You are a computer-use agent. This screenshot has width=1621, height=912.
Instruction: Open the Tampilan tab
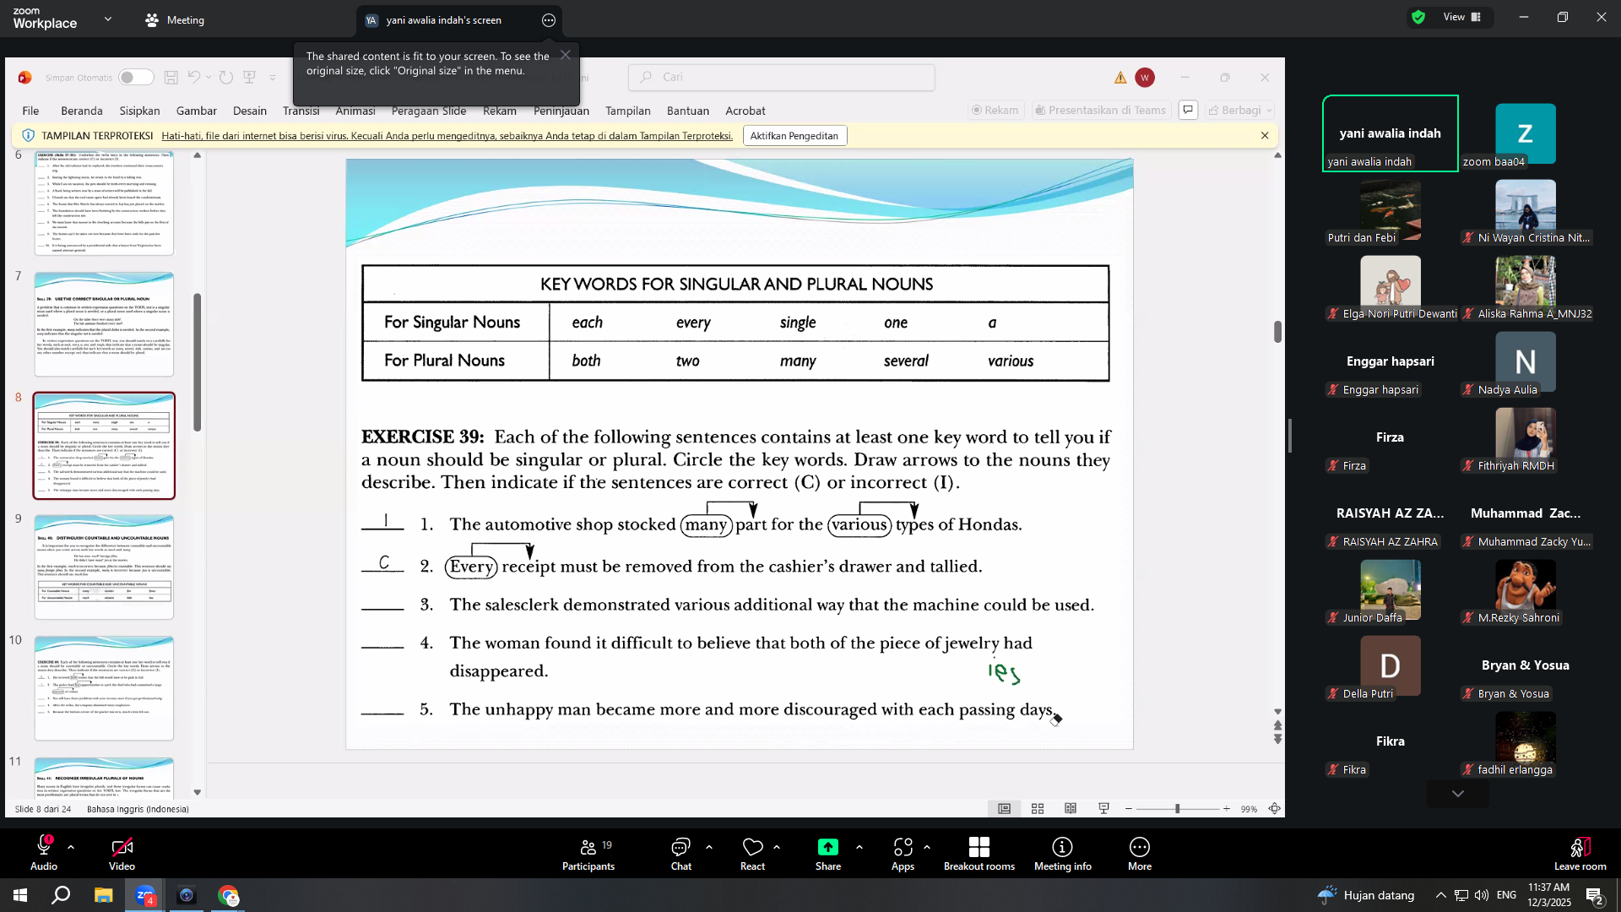[627, 111]
